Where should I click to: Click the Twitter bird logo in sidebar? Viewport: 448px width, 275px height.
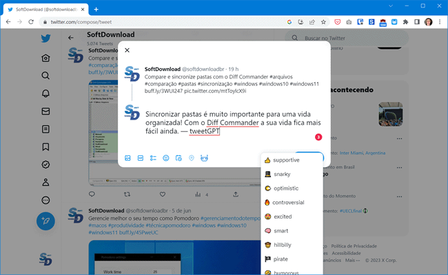pos(45,38)
